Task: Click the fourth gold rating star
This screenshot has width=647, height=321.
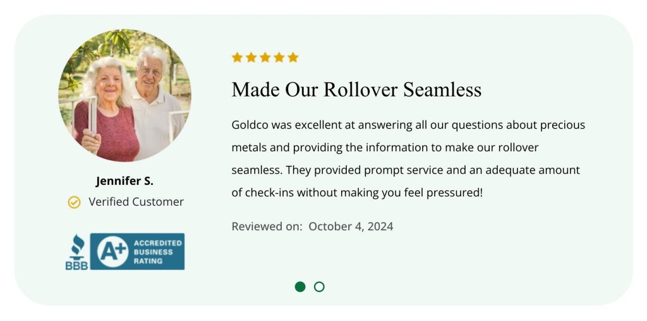Action: pos(279,57)
